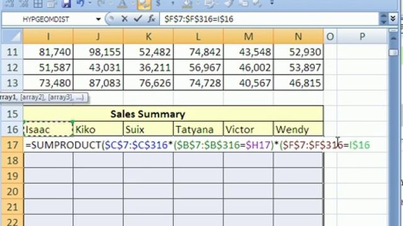Viewport: 403px width, 226px height.
Task: Click the vertical scrollbar thumb
Action: pos(393,53)
